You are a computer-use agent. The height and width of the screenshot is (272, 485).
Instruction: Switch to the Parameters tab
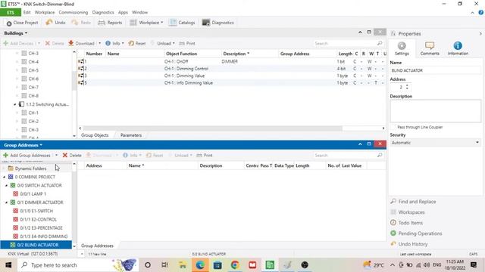(131, 135)
